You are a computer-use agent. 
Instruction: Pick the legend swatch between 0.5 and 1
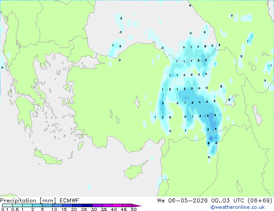click(17, 205)
